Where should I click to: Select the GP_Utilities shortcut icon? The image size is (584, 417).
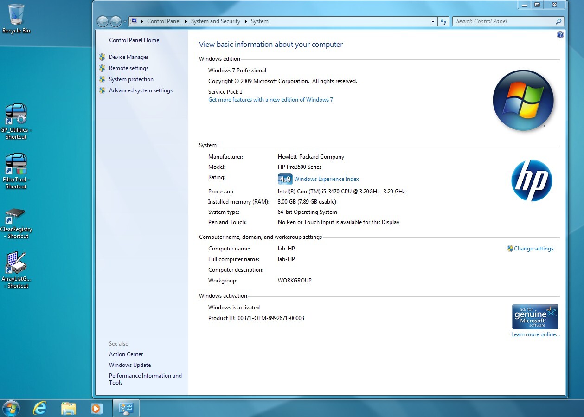click(16, 121)
